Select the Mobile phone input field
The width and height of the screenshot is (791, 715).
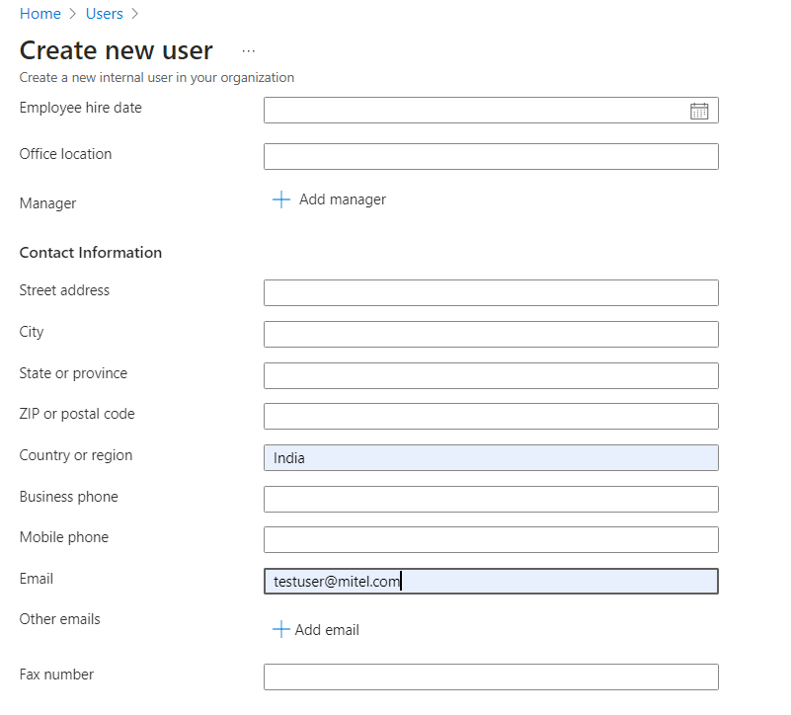(x=491, y=540)
